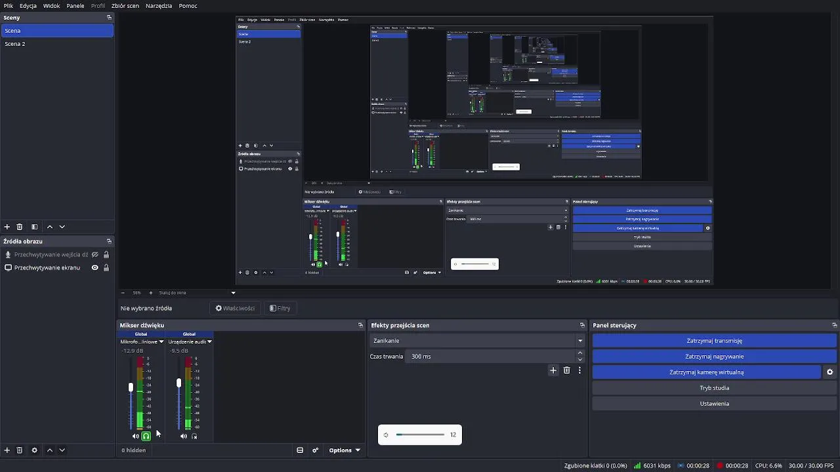Undock the Panel sterujący dock

coord(834,325)
